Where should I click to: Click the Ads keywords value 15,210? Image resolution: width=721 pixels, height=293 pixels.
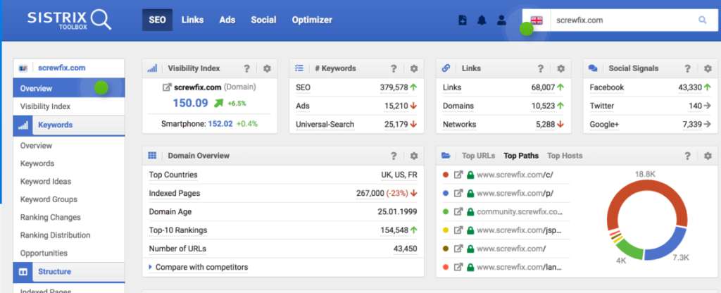(396, 106)
